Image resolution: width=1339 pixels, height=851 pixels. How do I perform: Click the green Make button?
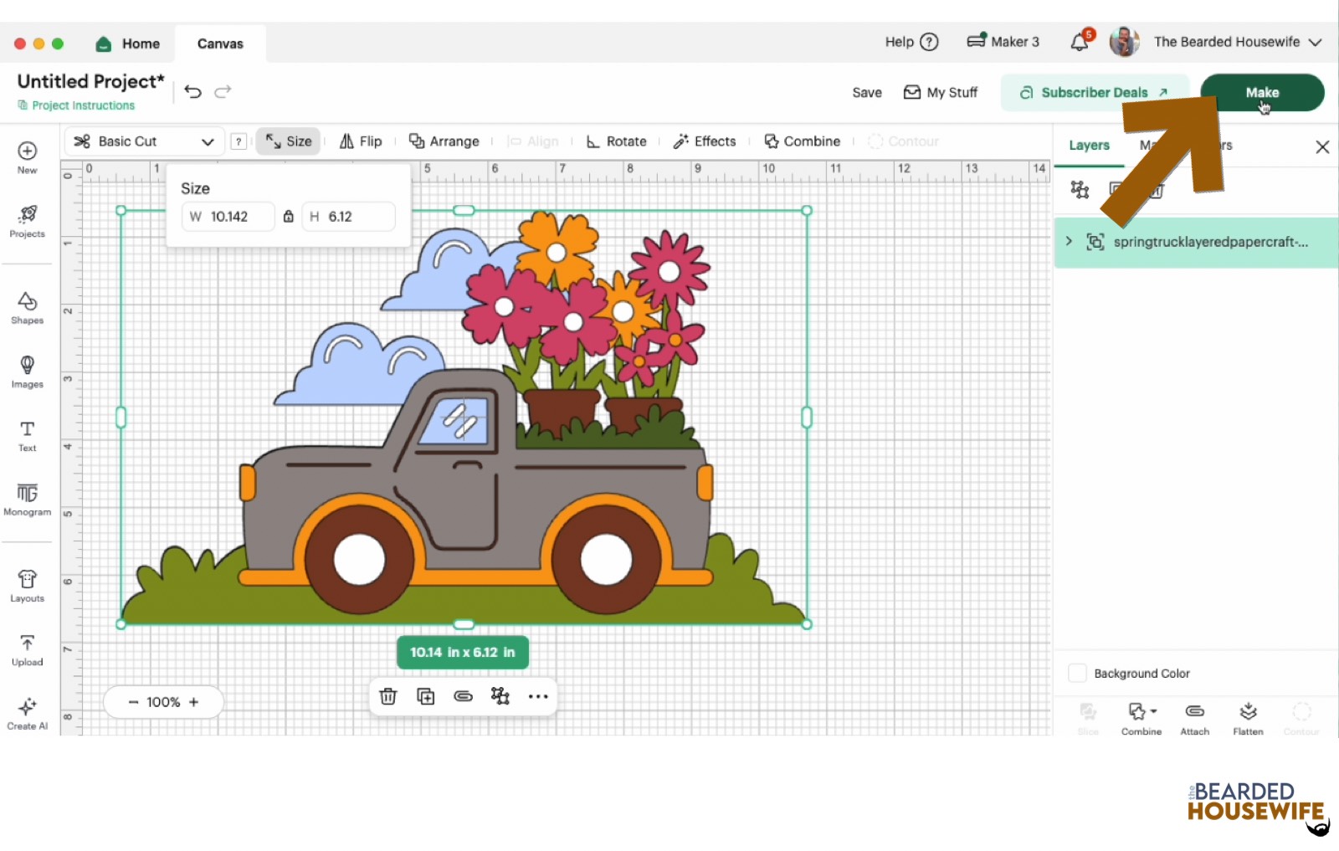[x=1261, y=92]
